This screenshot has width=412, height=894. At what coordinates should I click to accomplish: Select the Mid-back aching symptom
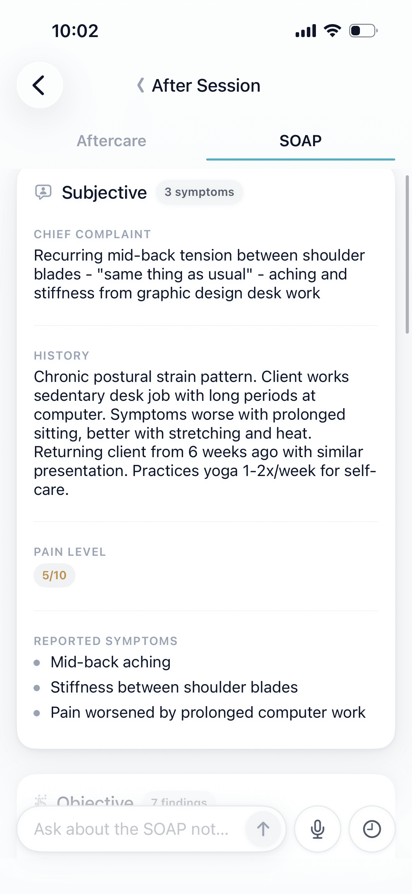click(x=110, y=662)
